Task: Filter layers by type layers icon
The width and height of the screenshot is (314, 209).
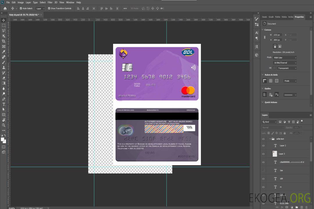Action: point(289,122)
